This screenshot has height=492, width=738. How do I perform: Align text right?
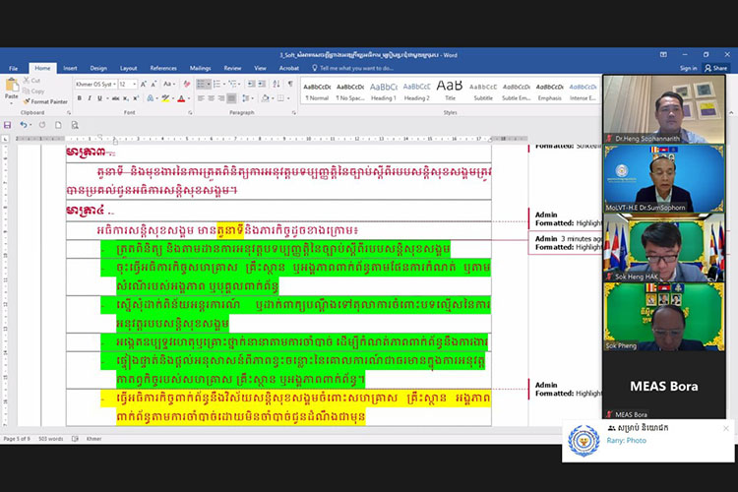(x=220, y=98)
